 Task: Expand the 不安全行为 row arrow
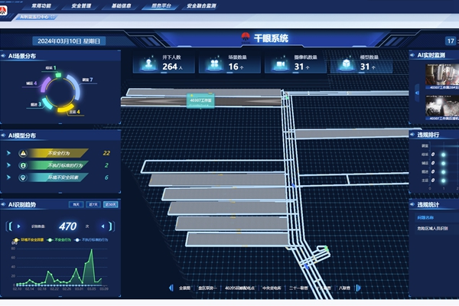pos(8,153)
